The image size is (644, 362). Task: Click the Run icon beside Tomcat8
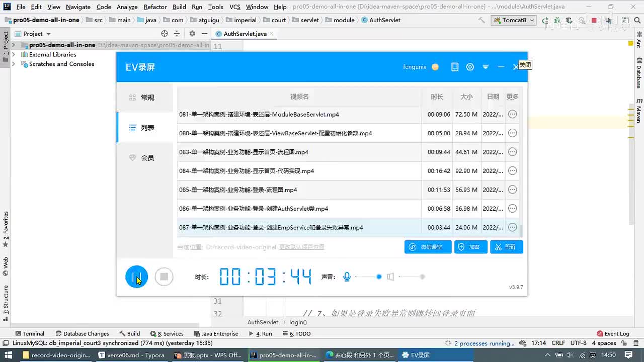(x=545, y=20)
